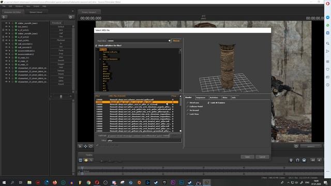The height and width of the screenshot is (186, 331).
Task: Open Chrome from the taskbar
Action: tap(88, 182)
